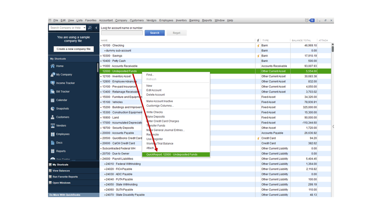Image resolution: width=382 pixels, height=215 pixels.
Task: Open the Income Tracker shortcut
Action: coord(63,83)
